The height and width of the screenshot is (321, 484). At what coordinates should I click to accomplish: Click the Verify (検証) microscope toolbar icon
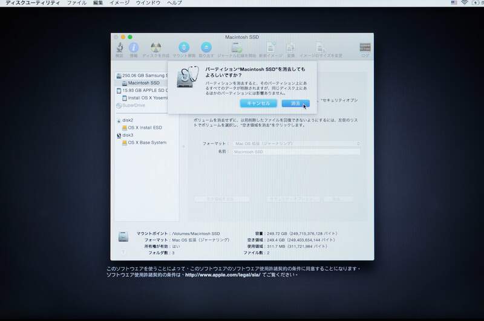(119, 47)
